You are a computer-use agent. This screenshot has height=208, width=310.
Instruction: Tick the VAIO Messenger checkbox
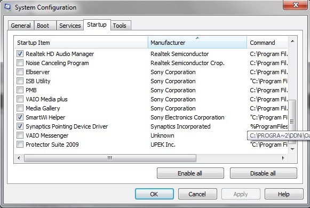pos(20,135)
